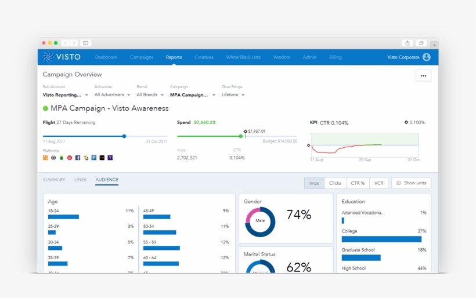Click the browser share icon
This screenshot has width=476, height=298.
click(x=408, y=43)
